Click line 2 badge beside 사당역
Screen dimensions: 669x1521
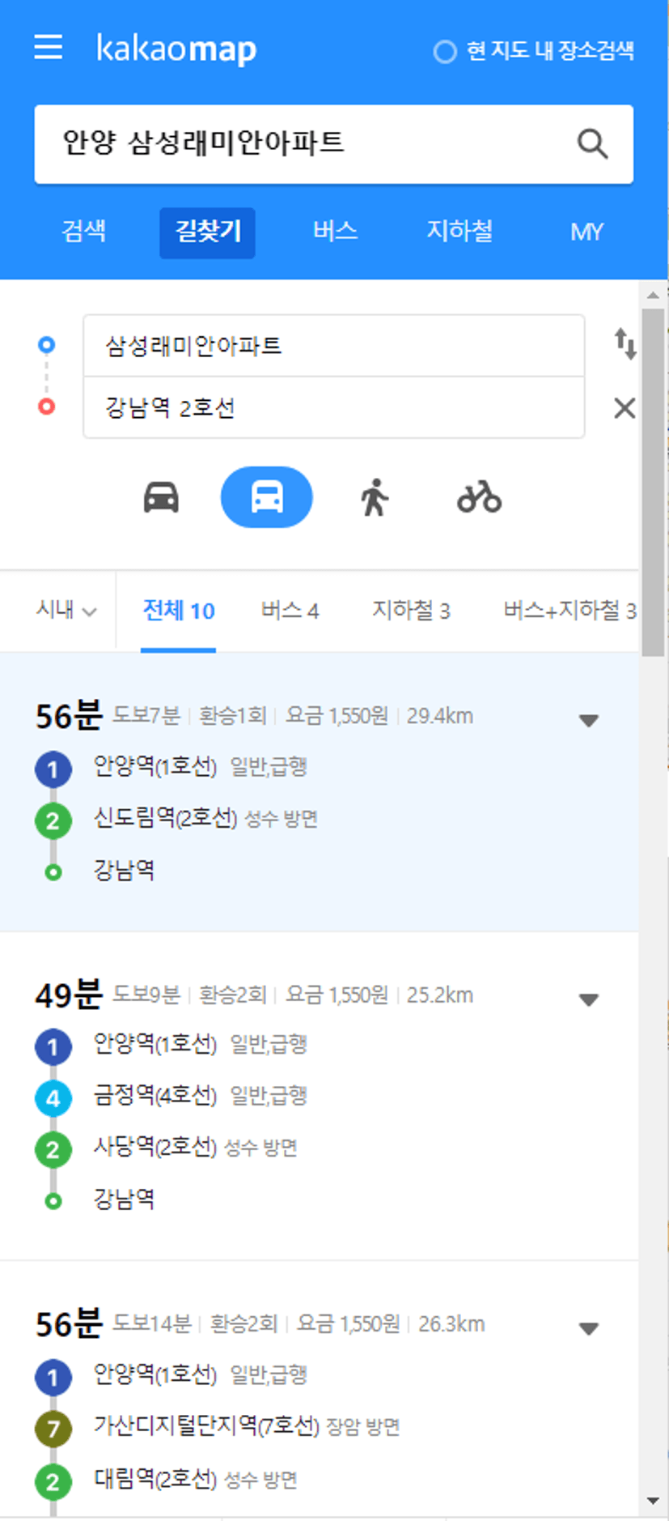point(53,1150)
